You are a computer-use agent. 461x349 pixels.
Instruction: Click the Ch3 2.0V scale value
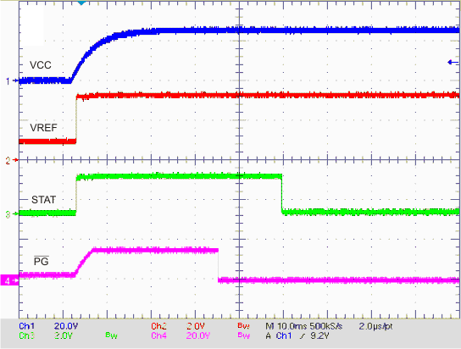[x=64, y=335]
